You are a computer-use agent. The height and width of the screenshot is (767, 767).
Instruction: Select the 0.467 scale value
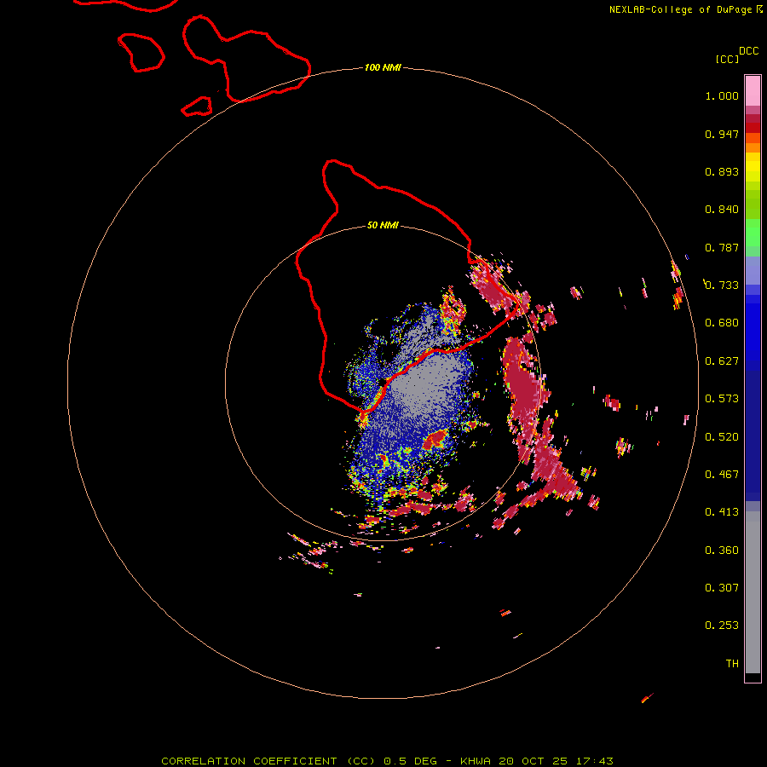[722, 475]
